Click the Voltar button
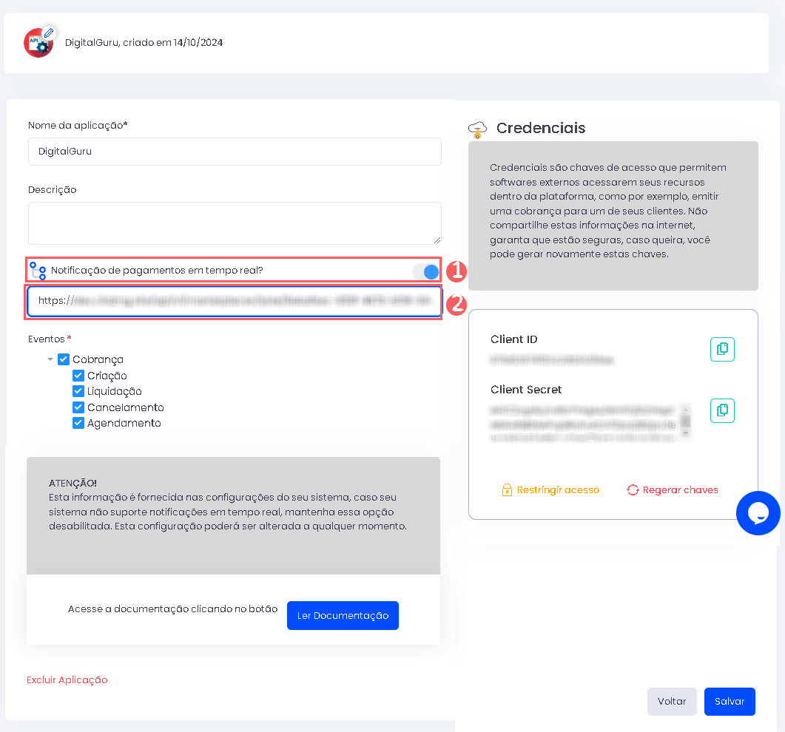The height and width of the screenshot is (732, 785). [672, 701]
